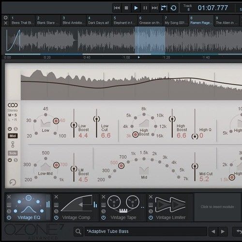
Task: Select the Vintage Limiter module arrows icon
Action: [x=170, y=205]
